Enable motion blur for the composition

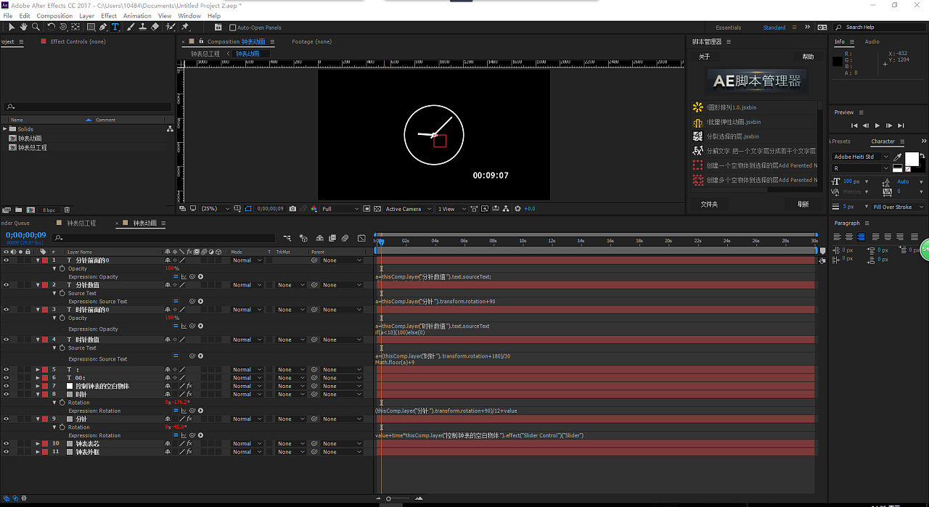point(345,237)
